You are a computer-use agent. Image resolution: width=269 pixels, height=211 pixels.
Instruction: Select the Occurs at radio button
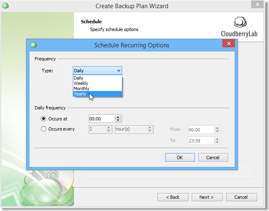[44, 119]
